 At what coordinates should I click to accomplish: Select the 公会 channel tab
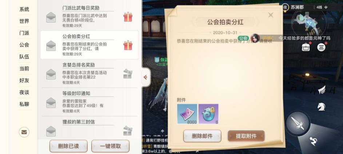point(24,45)
